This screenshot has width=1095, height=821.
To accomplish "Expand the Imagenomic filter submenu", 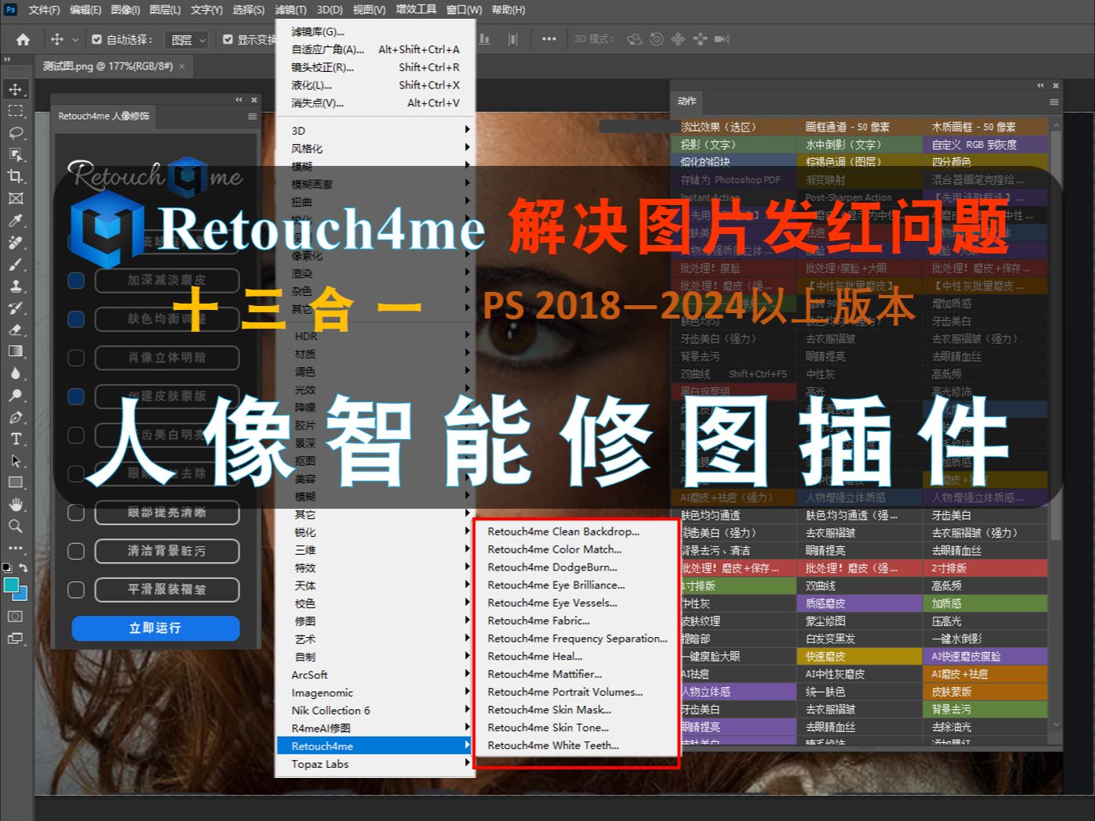I will click(374, 693).
